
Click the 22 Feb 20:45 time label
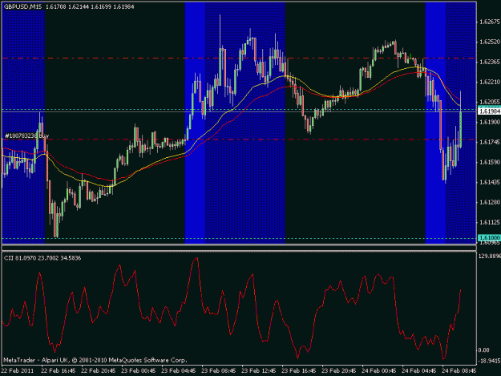coord(99,371)
